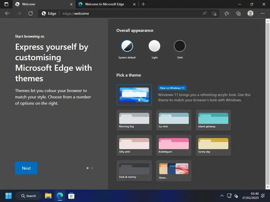The width and height of the screenshot is (270, 202).
Task: Click Microsoft Edge taskbar icon
Action: point(60,196)
